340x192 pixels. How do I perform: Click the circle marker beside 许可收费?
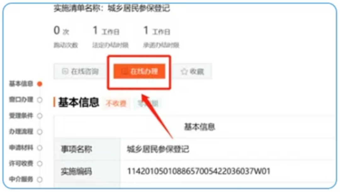tap(40, 164)
